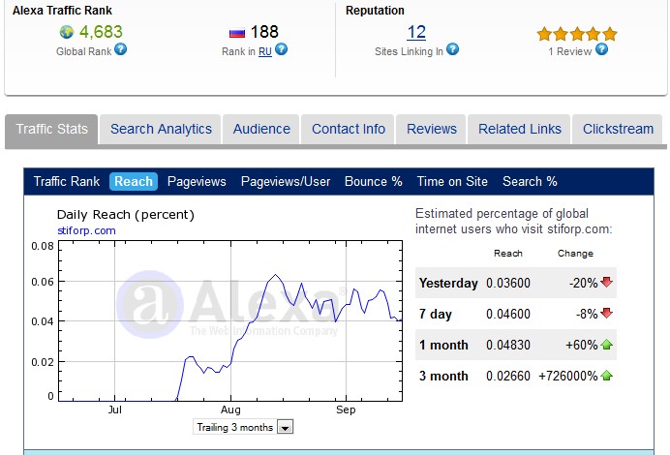Select the Pageviews/User chart option
The width and height of the screenshot is (670, 455).
286,182
